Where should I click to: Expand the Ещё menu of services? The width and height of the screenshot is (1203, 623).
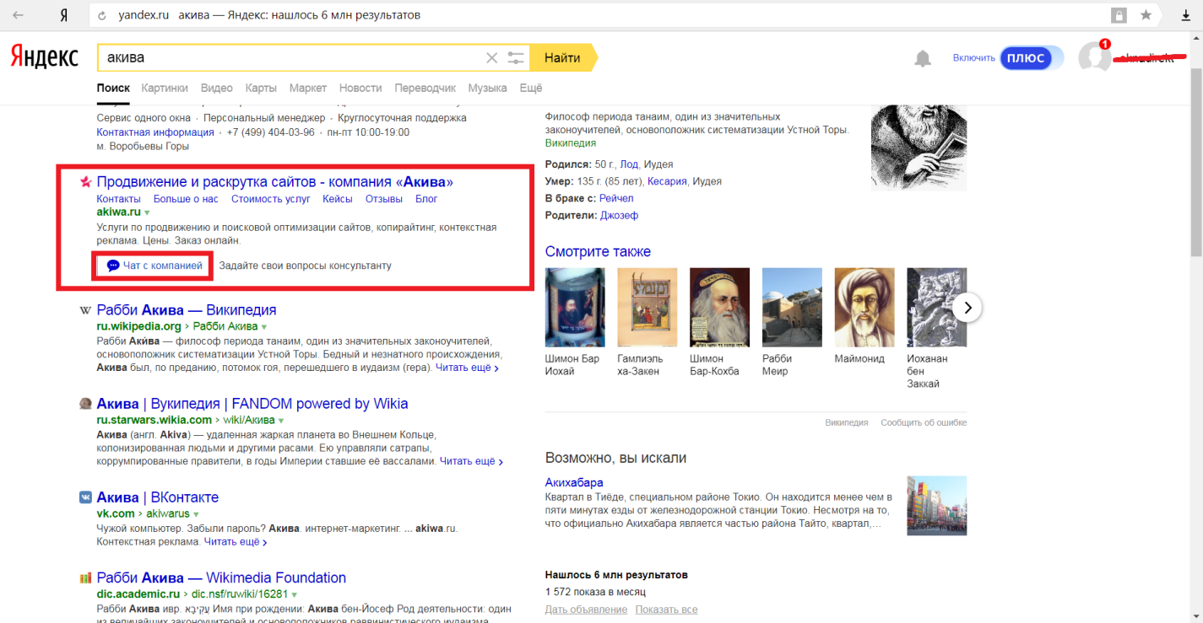(x=531, y=88)
